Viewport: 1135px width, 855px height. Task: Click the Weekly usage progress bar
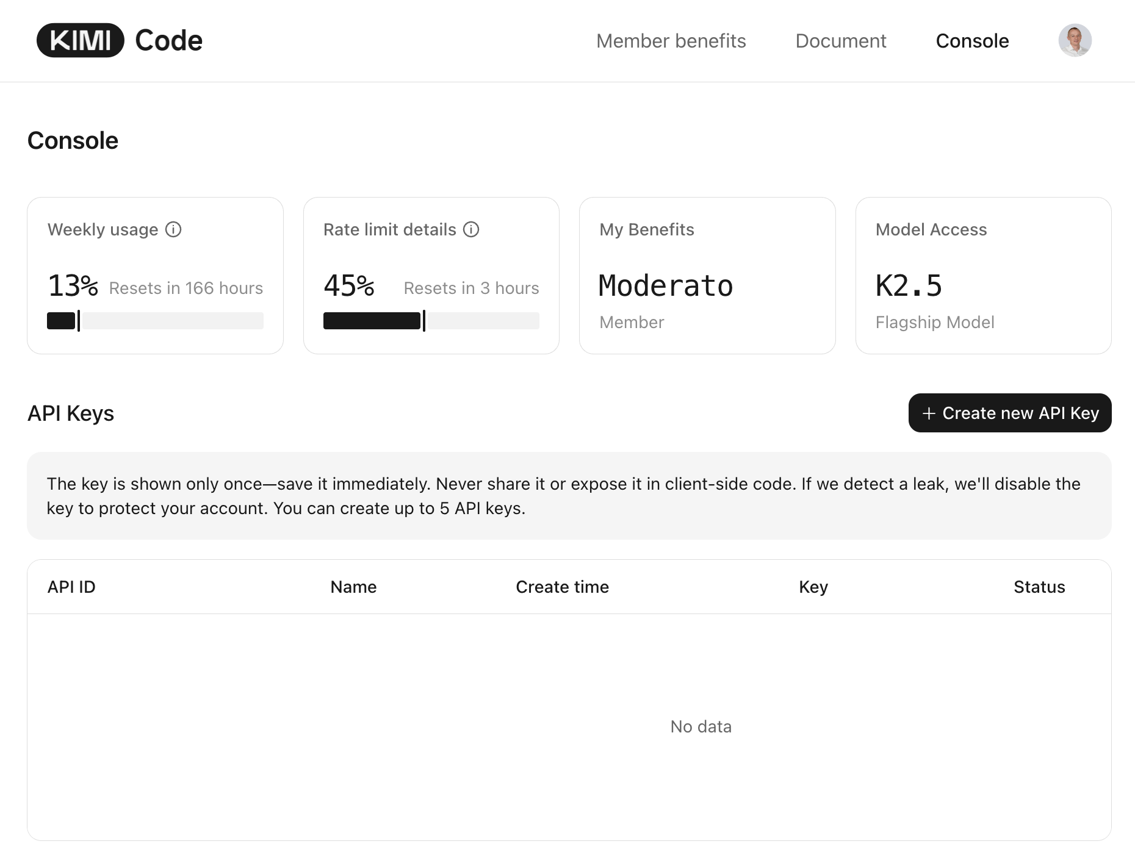click(x=154, y=321)
